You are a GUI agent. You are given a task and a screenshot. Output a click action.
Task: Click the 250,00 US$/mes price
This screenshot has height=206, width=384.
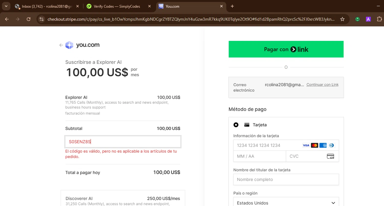coord(164,199)
